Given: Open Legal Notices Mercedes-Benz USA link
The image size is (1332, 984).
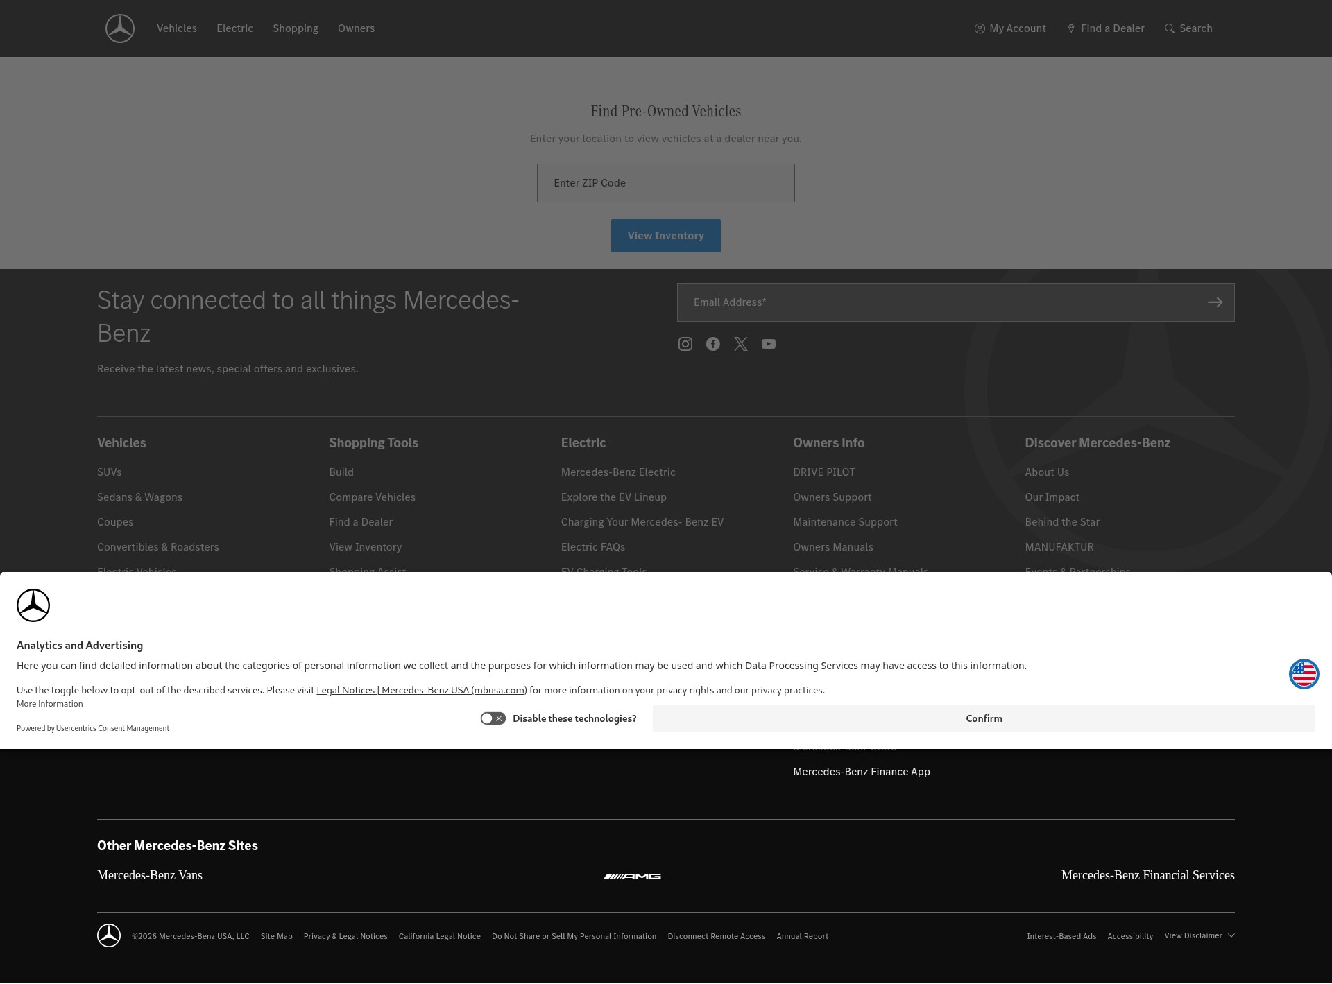Looking at the screenshot, I should click(422, 690).
